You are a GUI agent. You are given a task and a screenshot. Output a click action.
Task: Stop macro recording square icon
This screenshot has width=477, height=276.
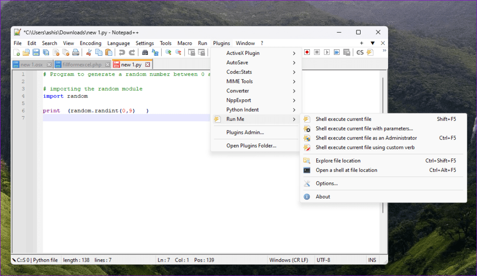click(x=317, y=52)
